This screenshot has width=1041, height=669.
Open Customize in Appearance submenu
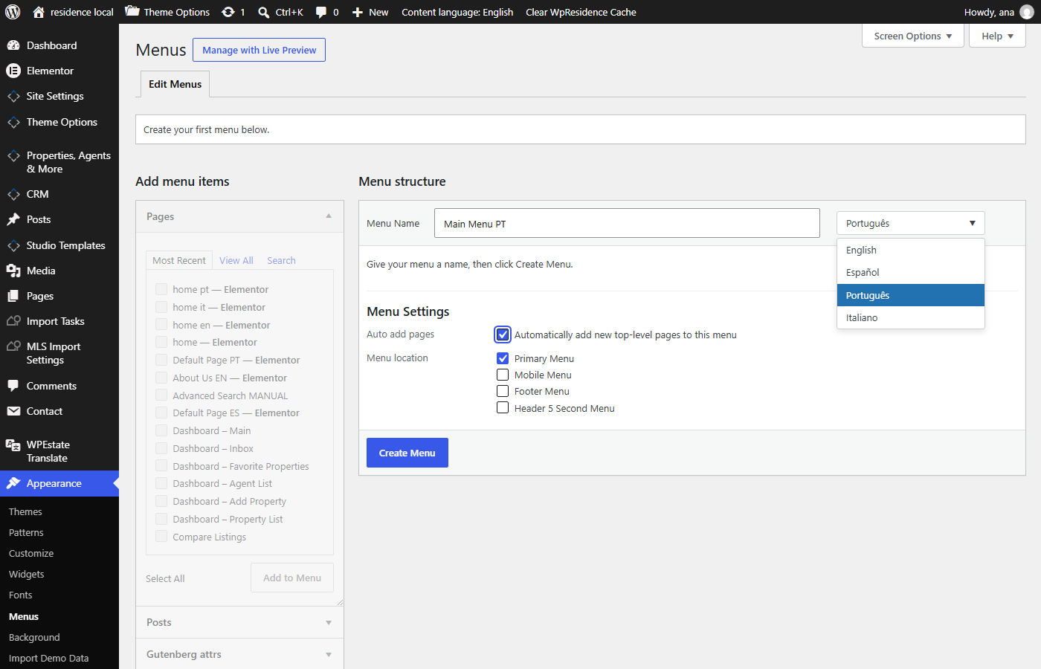click(x=31, y=553)
